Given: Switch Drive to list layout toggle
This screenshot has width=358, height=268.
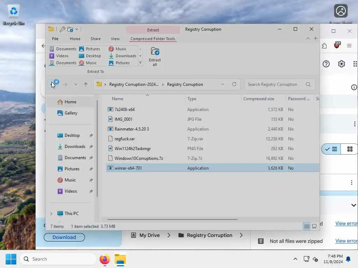Looking at the screenshot, I should click(331, 149).
